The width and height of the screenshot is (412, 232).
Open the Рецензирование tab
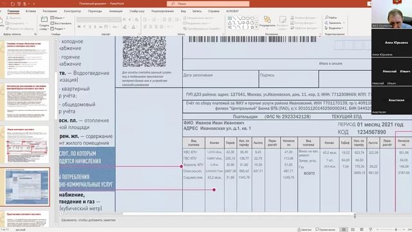[162, 11]
